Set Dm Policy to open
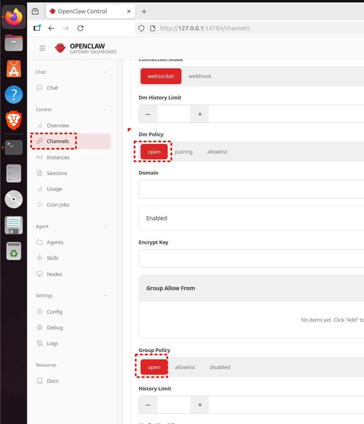 coord(154,152)
